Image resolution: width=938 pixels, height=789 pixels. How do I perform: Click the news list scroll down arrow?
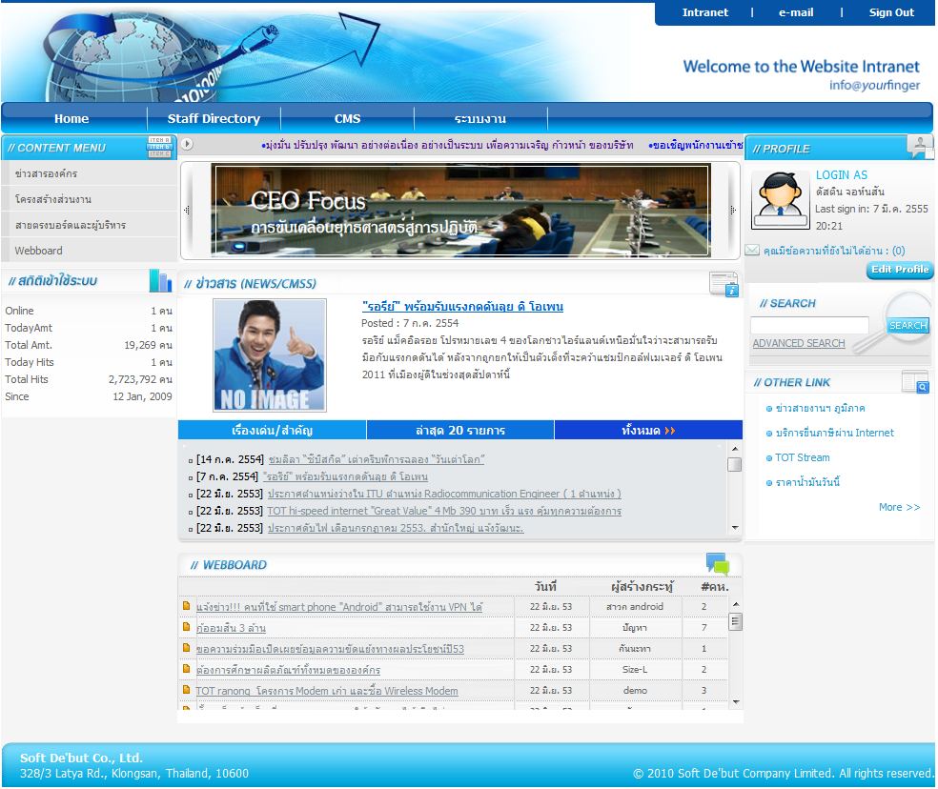pyautogui.click(x=735, y=528)
